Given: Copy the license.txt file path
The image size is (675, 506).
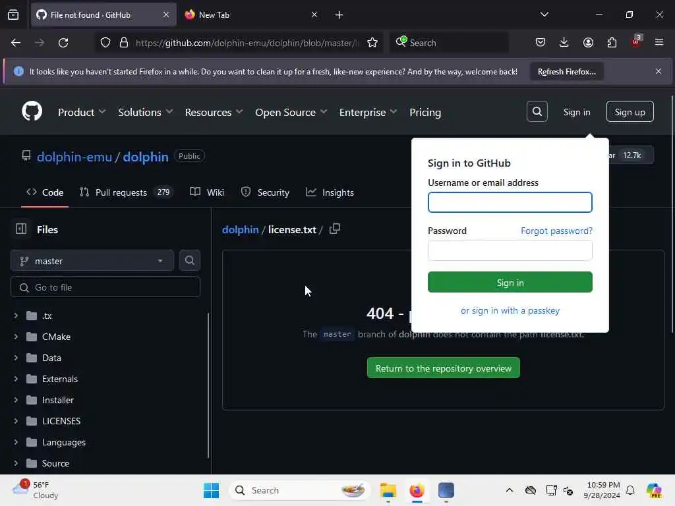Looking at the screenshot, I should [x=334, y=229].
